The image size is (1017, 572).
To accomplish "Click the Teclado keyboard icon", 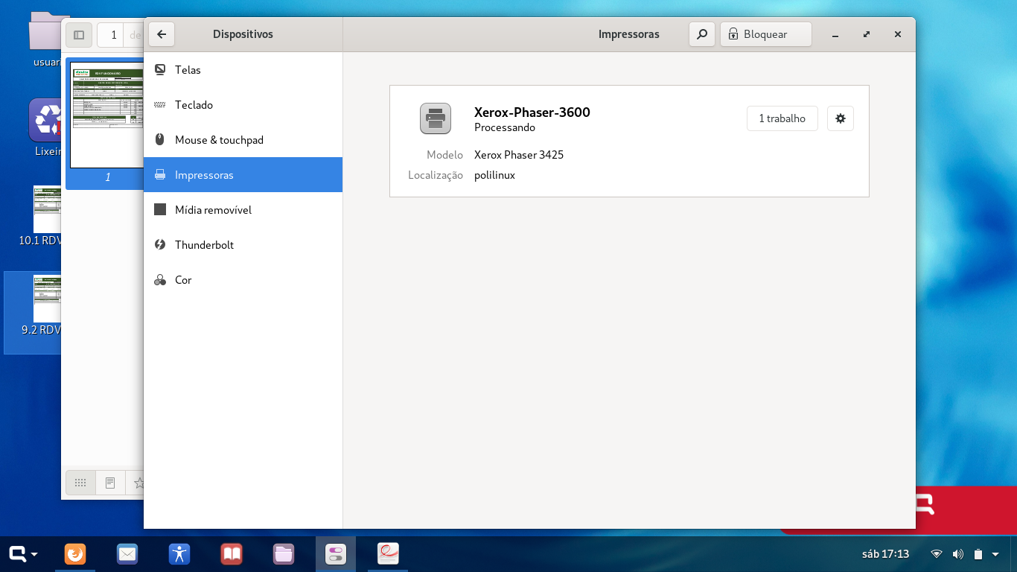I will (x=160, y=105).
